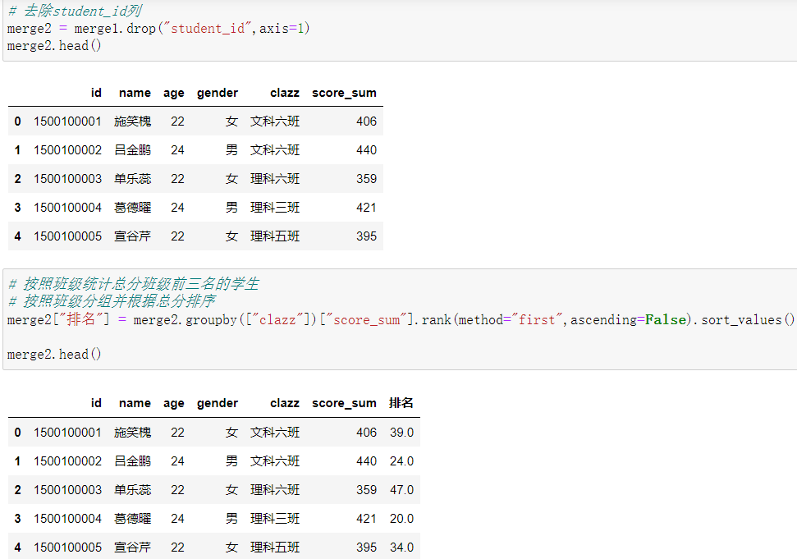Click the 排名 column header

pyautogui.click(x=401, y=403)
